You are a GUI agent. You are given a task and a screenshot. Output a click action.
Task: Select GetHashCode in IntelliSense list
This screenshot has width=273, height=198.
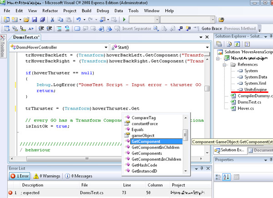[144, 165]
